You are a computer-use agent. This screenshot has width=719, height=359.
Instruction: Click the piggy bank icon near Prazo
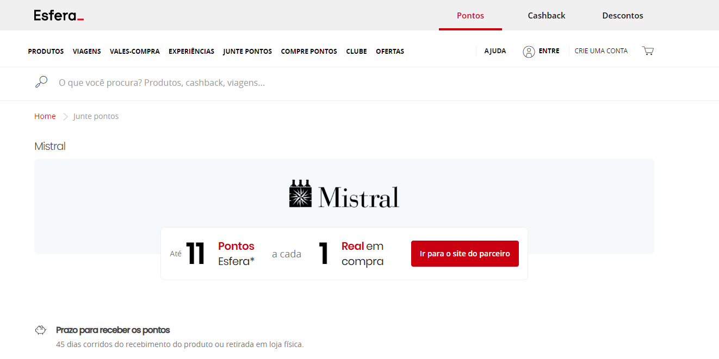[41, 330]
